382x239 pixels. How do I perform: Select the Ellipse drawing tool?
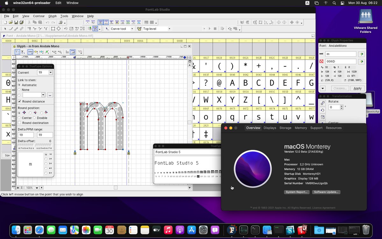(59, 29)
